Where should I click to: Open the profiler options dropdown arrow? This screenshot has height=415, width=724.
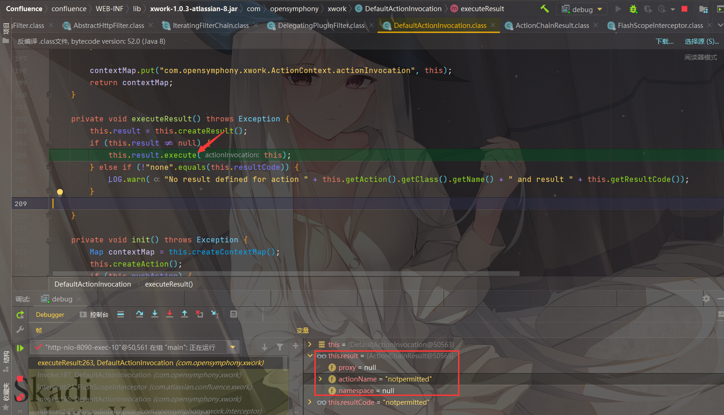672,9
